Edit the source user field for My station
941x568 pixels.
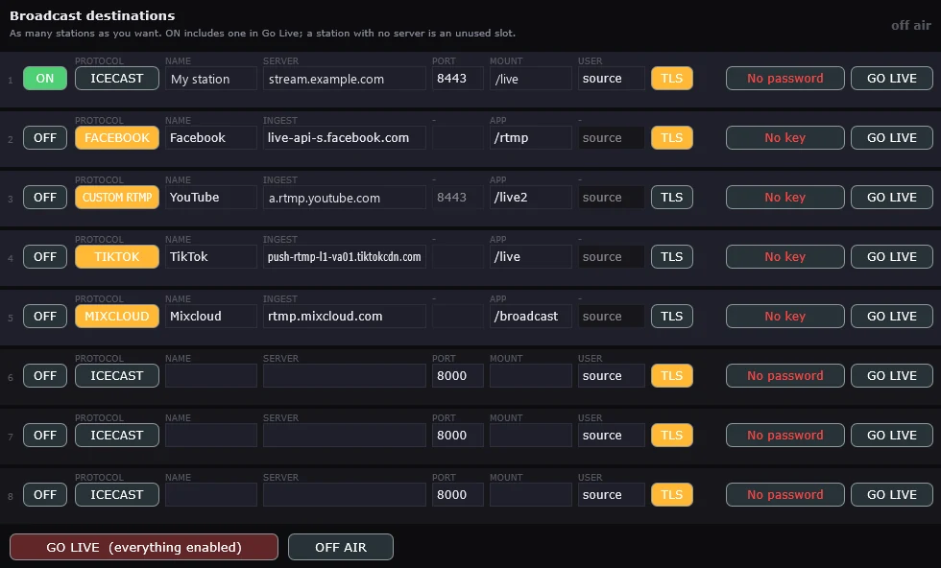click(x=612, y=79)
